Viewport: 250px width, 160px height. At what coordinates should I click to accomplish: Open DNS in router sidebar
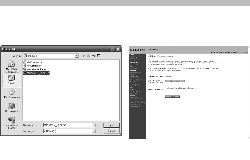point(131,67)
